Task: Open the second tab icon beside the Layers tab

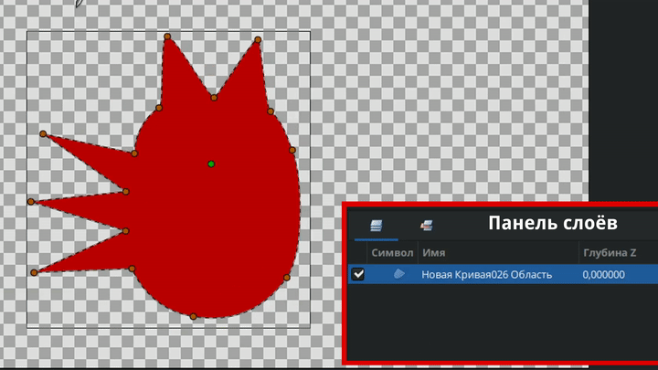Action: pyautogui.click(x=426, y=225)
